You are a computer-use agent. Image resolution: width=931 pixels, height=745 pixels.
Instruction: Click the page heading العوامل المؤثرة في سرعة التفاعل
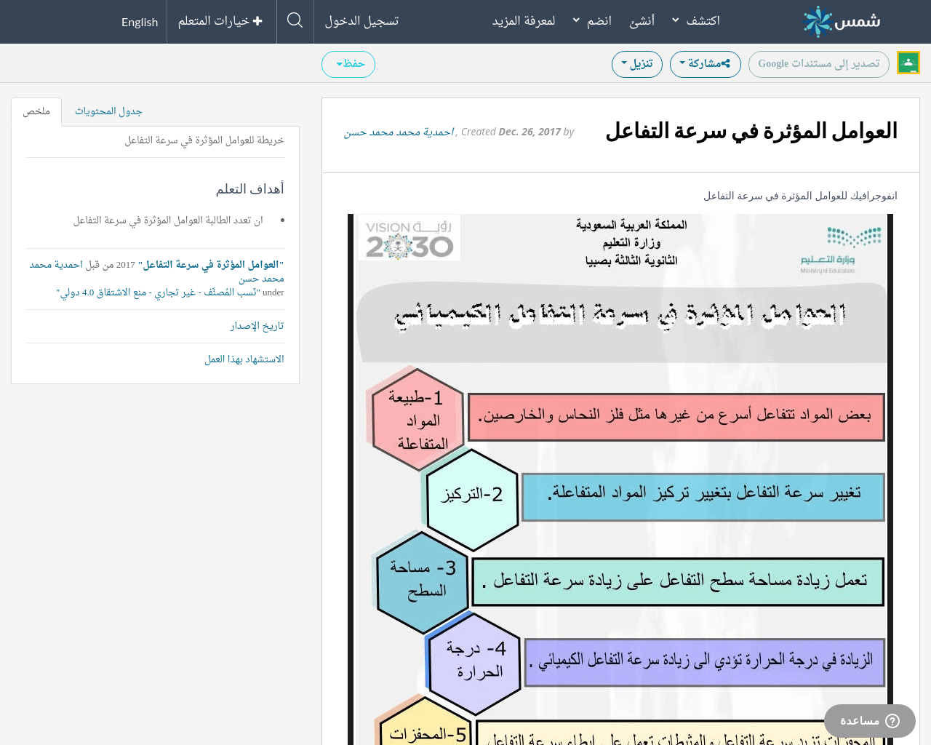point(751,132)
